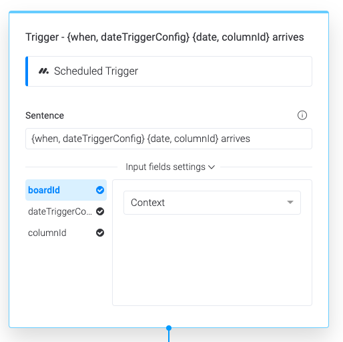Click the connector dot below the trigger card
Viewport: 343px width, 342px height.
(169, 328)
